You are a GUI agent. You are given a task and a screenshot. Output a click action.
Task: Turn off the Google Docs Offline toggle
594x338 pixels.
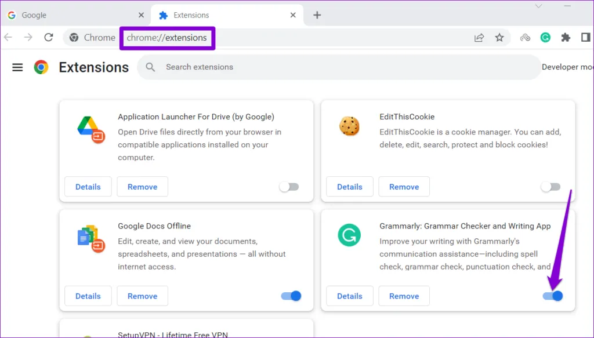pyautogui.click(x=291, y=296)
